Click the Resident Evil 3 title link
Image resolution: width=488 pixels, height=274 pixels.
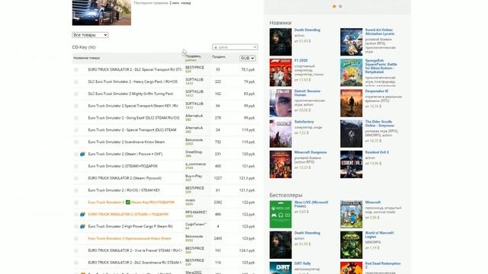(x=377, y=152)
